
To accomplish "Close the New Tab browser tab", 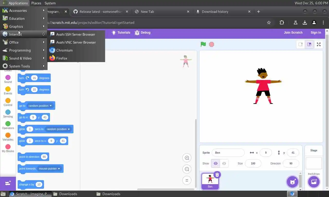I will (188, 12).
